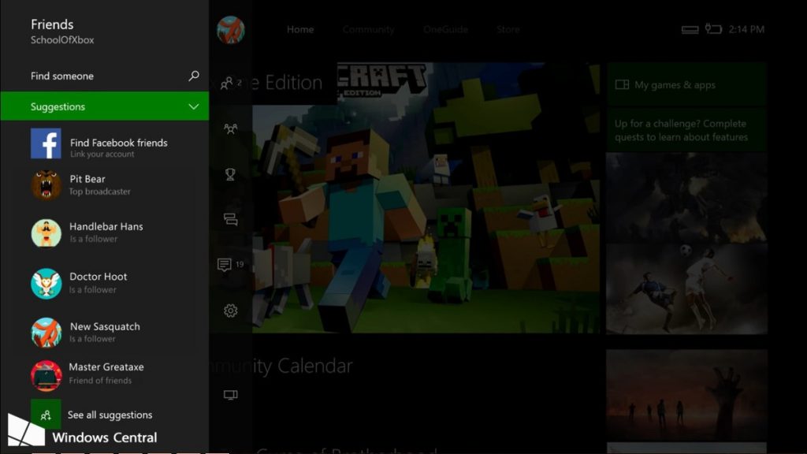Open the profile gamerpic in the header

[x=231, y=30]
